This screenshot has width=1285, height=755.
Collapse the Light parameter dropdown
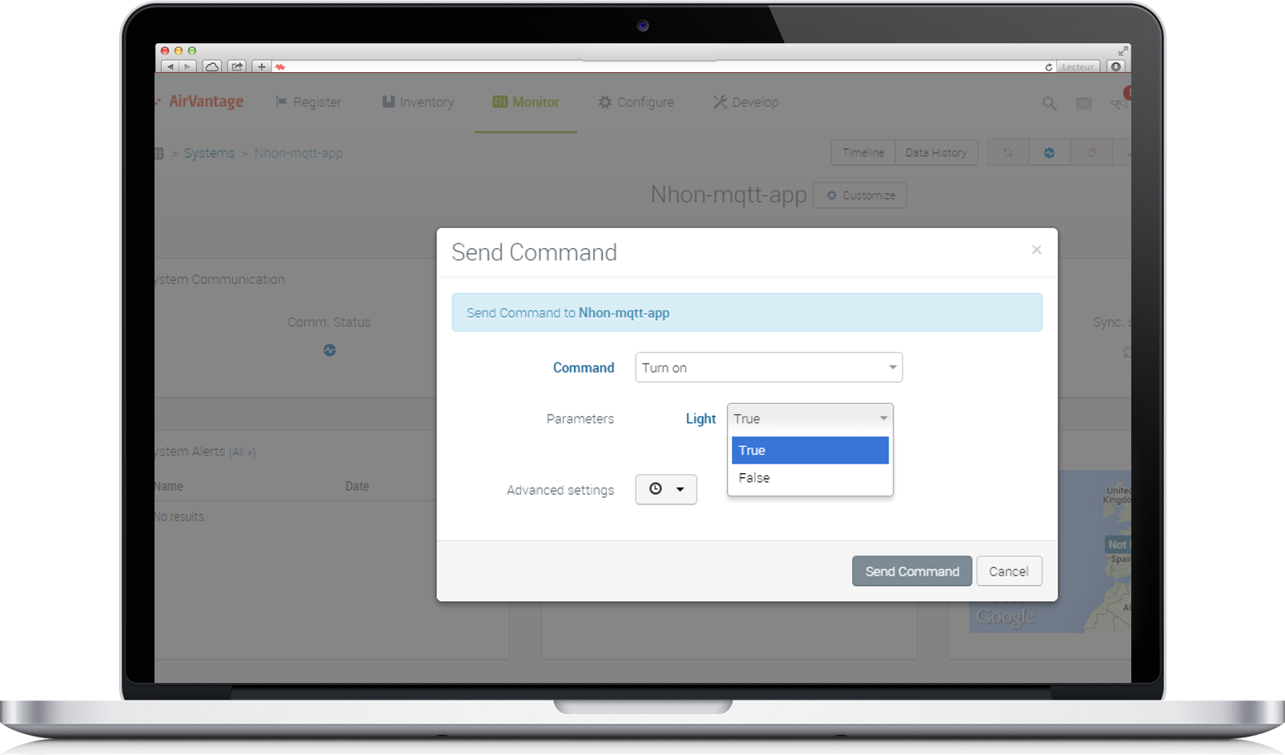[x=809, y=418]
